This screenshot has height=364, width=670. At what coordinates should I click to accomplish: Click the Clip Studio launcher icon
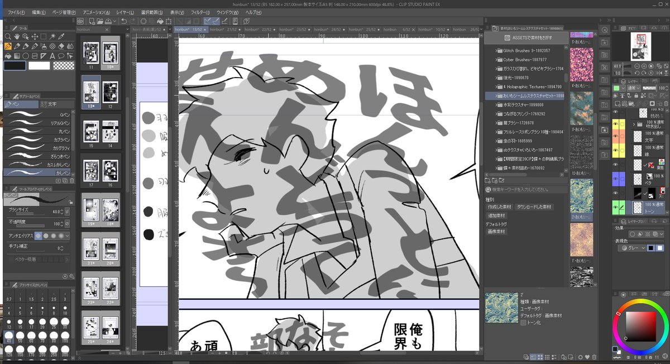pyautogui.click(x=80, y=21)
